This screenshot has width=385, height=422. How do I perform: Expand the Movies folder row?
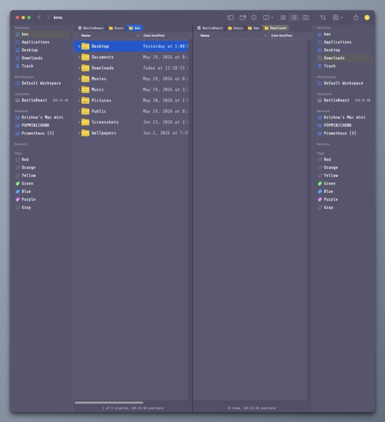click(x=79, y=79)
